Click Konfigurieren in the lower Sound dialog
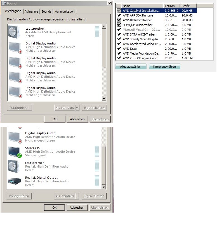The width and height of the screenshot is (224, 226). point(19,196)
